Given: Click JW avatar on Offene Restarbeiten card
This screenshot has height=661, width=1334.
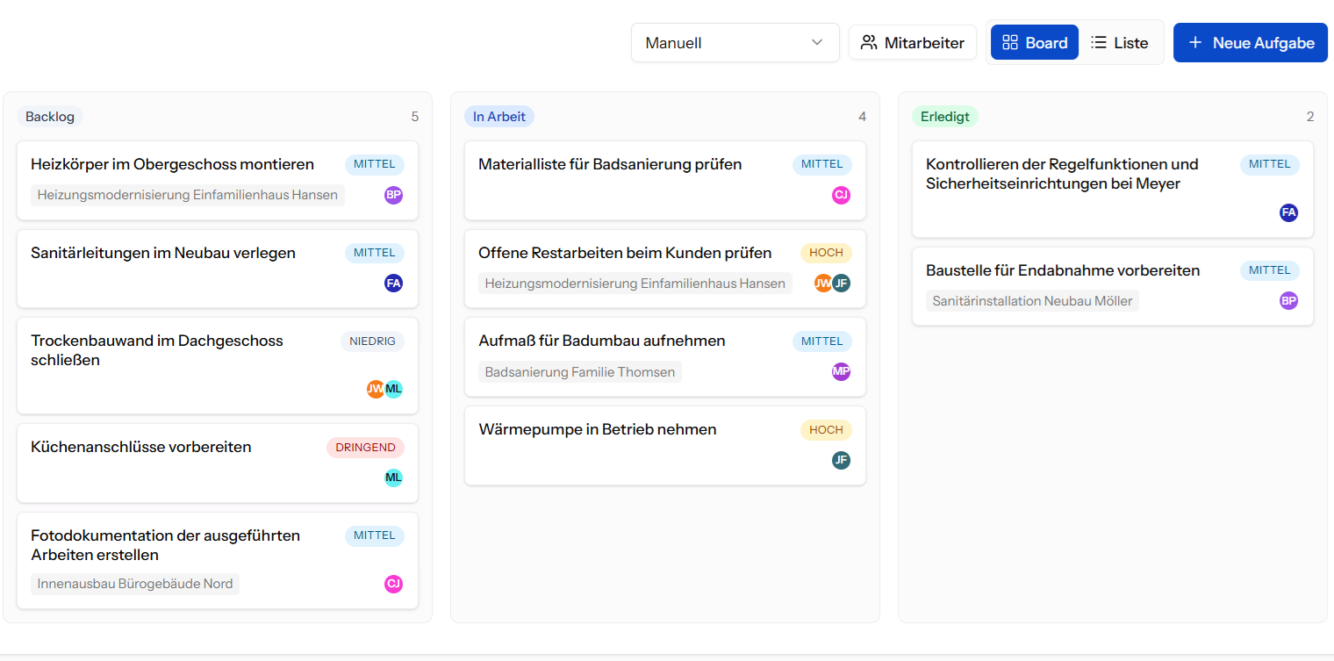Looking at the screenshot, I should point(823,283).
